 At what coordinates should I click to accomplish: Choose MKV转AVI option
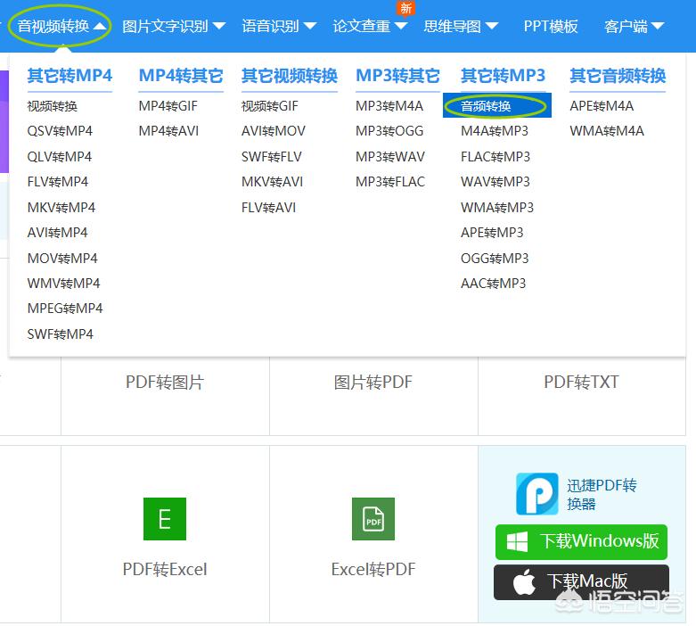pos(272,182)
